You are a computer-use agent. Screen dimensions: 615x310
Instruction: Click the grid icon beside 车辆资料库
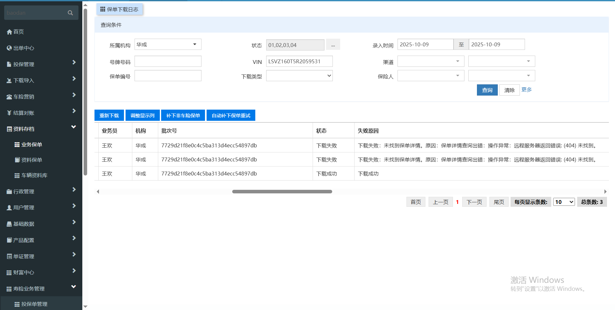point(17,175)
